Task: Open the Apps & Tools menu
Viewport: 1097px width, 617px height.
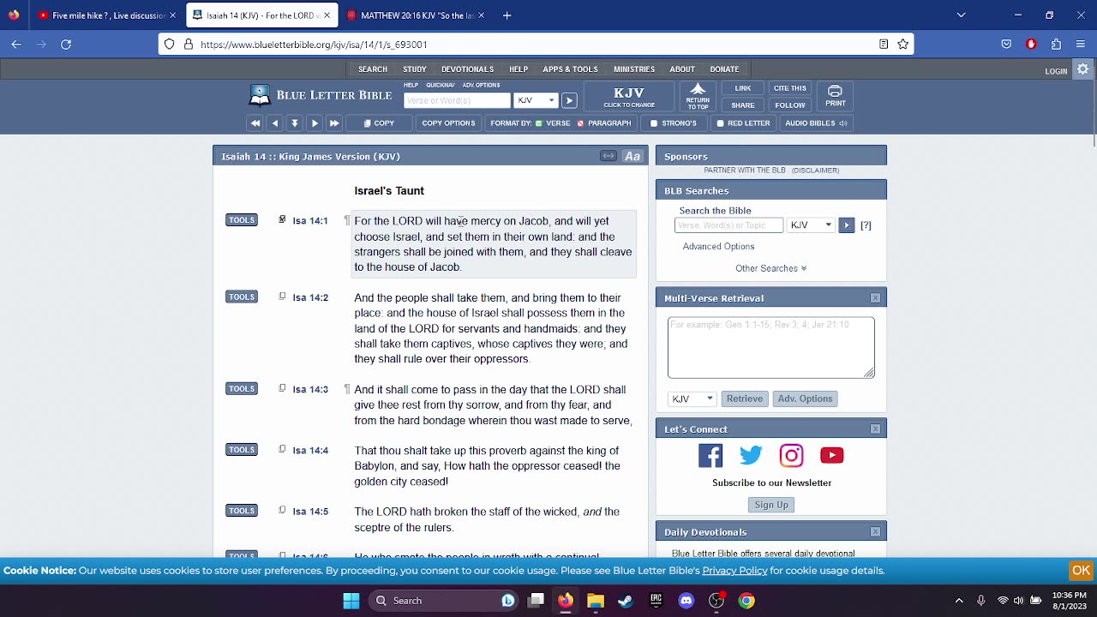Action: pos(570,69)
